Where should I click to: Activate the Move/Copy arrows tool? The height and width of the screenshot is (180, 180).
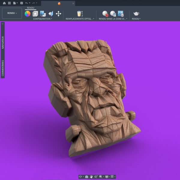point(58,14)
